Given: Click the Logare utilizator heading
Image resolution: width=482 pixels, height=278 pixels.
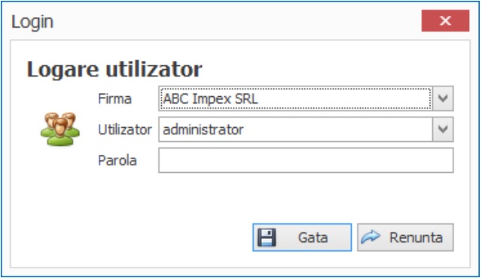Looking at the screenshot, I should click(114, 68).
